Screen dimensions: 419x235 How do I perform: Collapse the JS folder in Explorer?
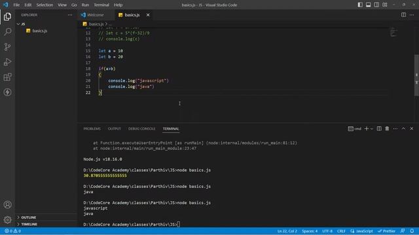click(x=46, y=24)
